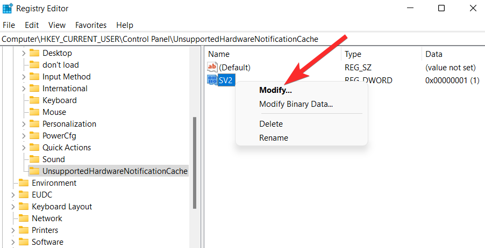Select the Keyboard folder icon
Screen dimensions: 485x248
tap(34, 100)
